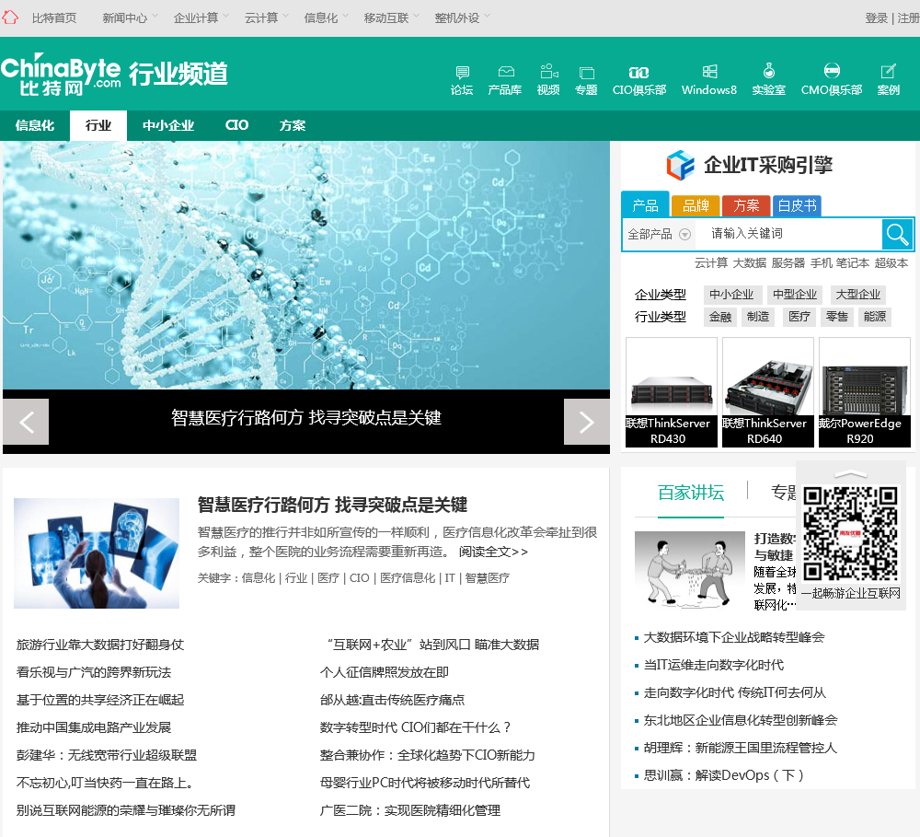Viewport: 920px width, 837px height.
Task: Filter by 医疗 industry type
Action: coord(799,317)
